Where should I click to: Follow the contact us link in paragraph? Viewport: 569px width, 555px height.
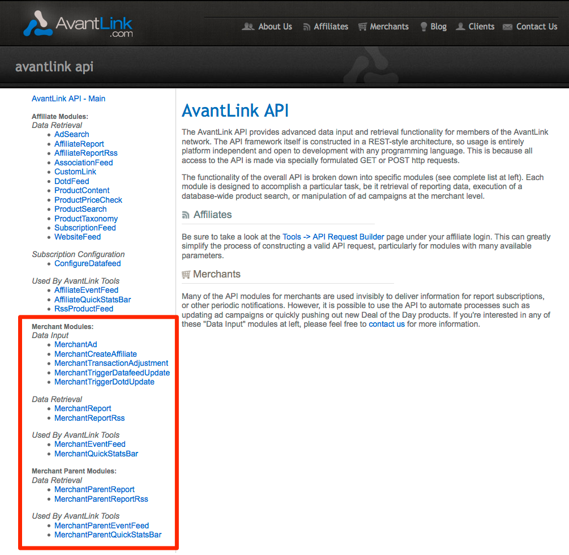click(x=387, y=324)
